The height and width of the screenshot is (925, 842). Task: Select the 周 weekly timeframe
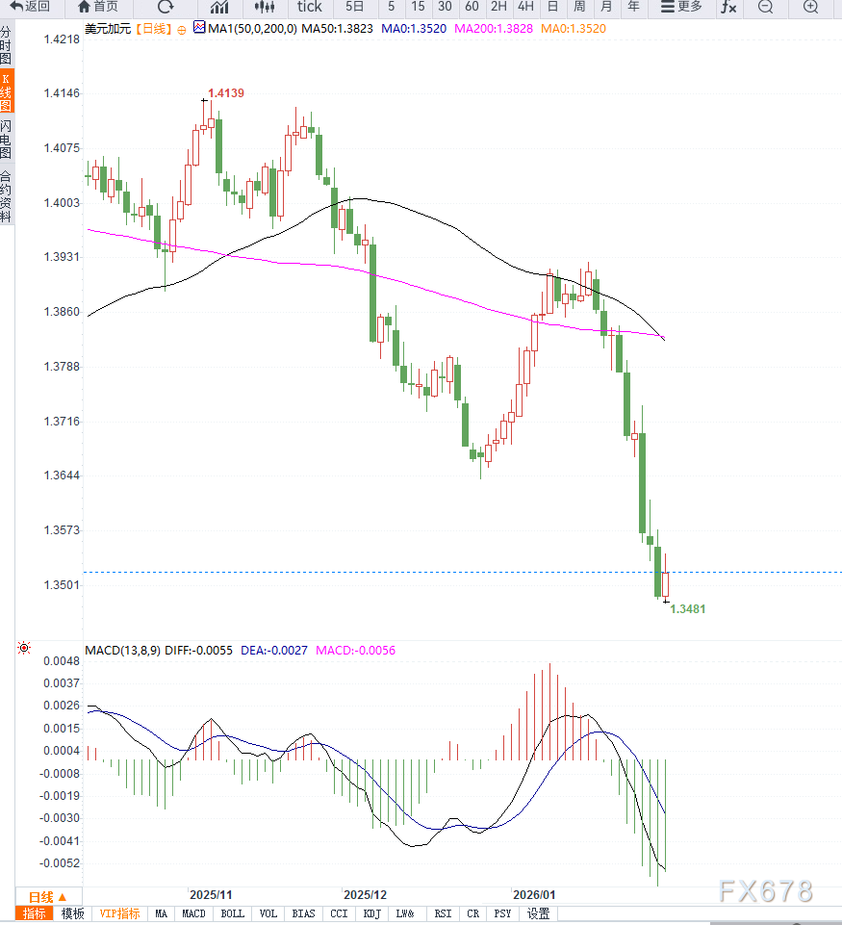point(579,7)
